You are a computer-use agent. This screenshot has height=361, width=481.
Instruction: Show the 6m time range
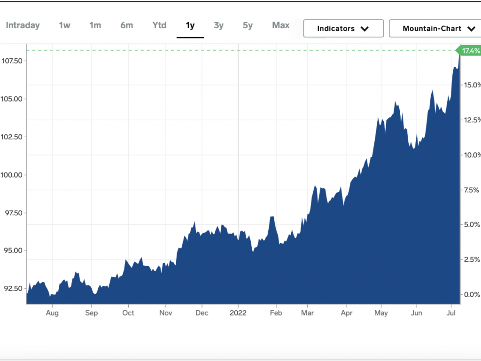point(127,25)
